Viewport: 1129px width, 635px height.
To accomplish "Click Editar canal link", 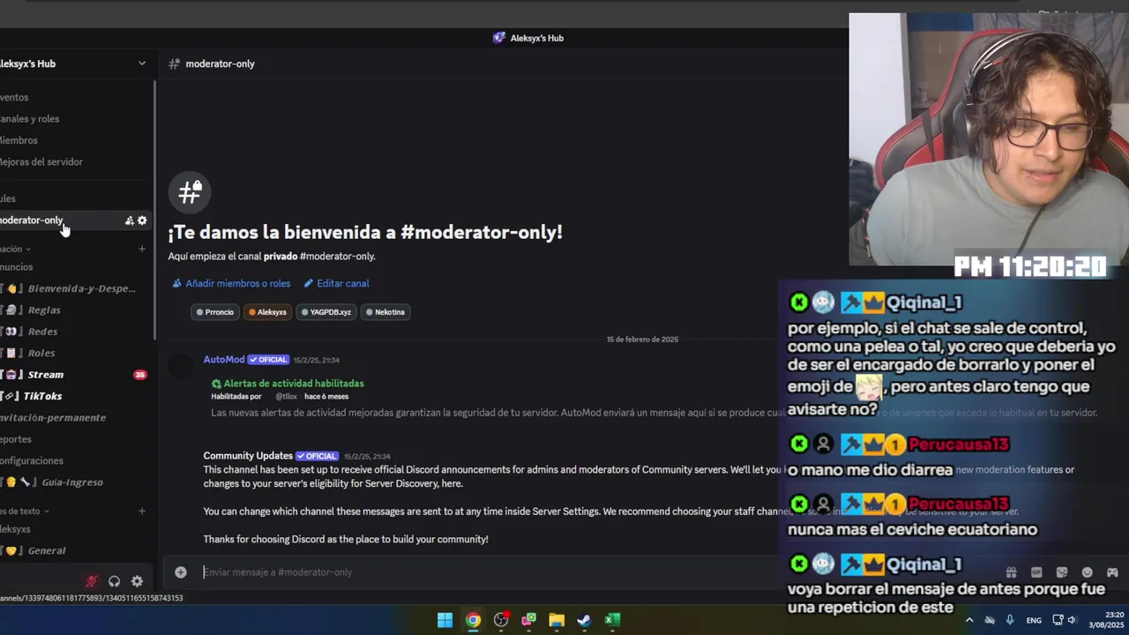I will point(336,283).
